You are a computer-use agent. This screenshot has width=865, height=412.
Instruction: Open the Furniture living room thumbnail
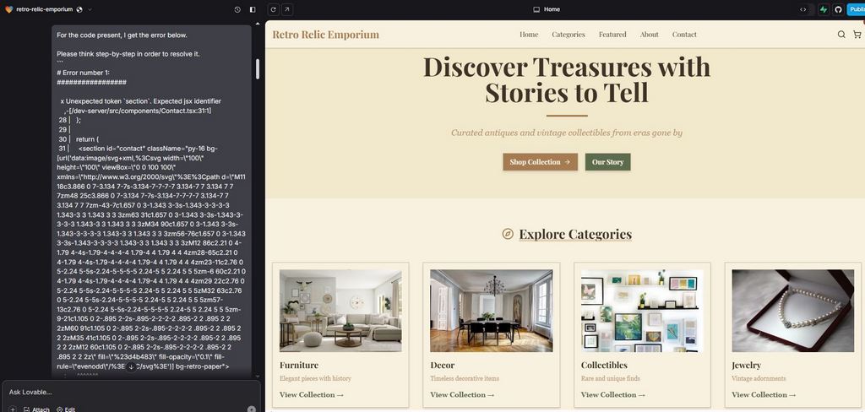coord(340,311)
